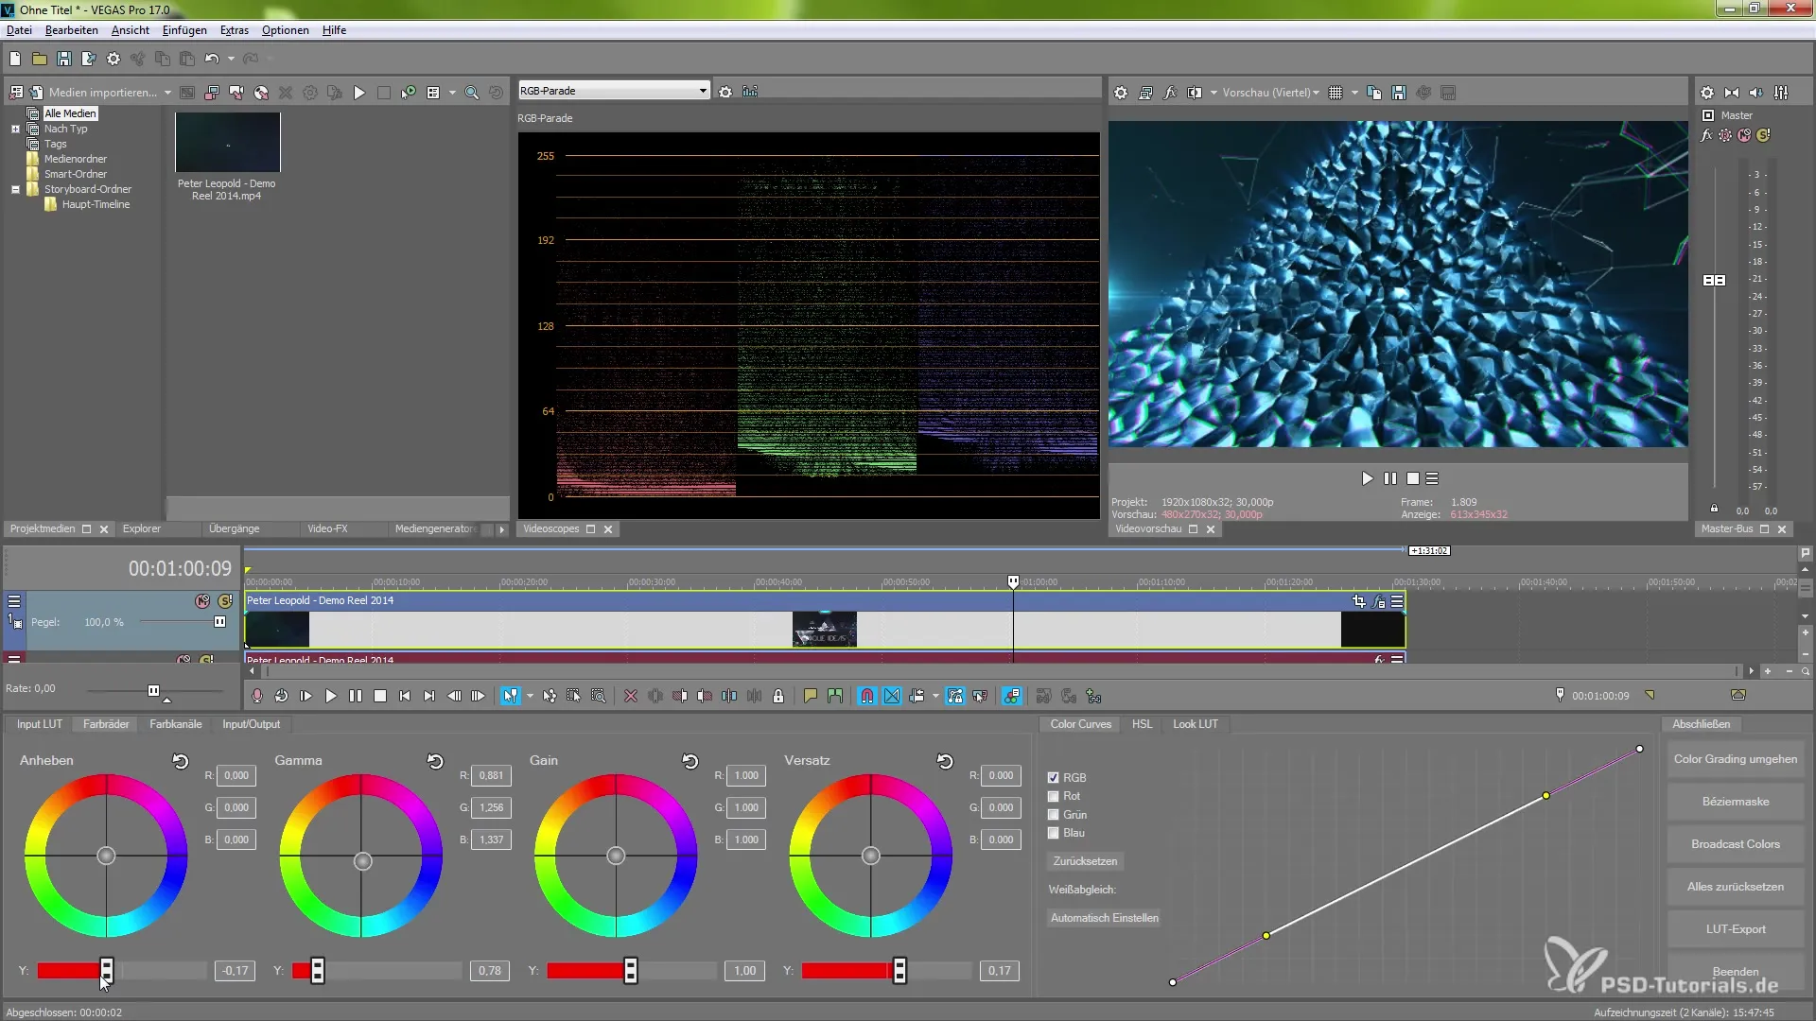Viewport: 1816px width, 1021px height.
Task: Click the Zurücksetzen curves button
Action: coord(1085,861)
